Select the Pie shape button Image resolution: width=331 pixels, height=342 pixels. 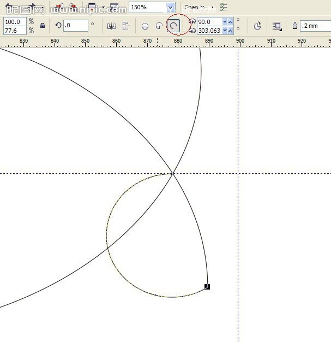tap(159, 26)
